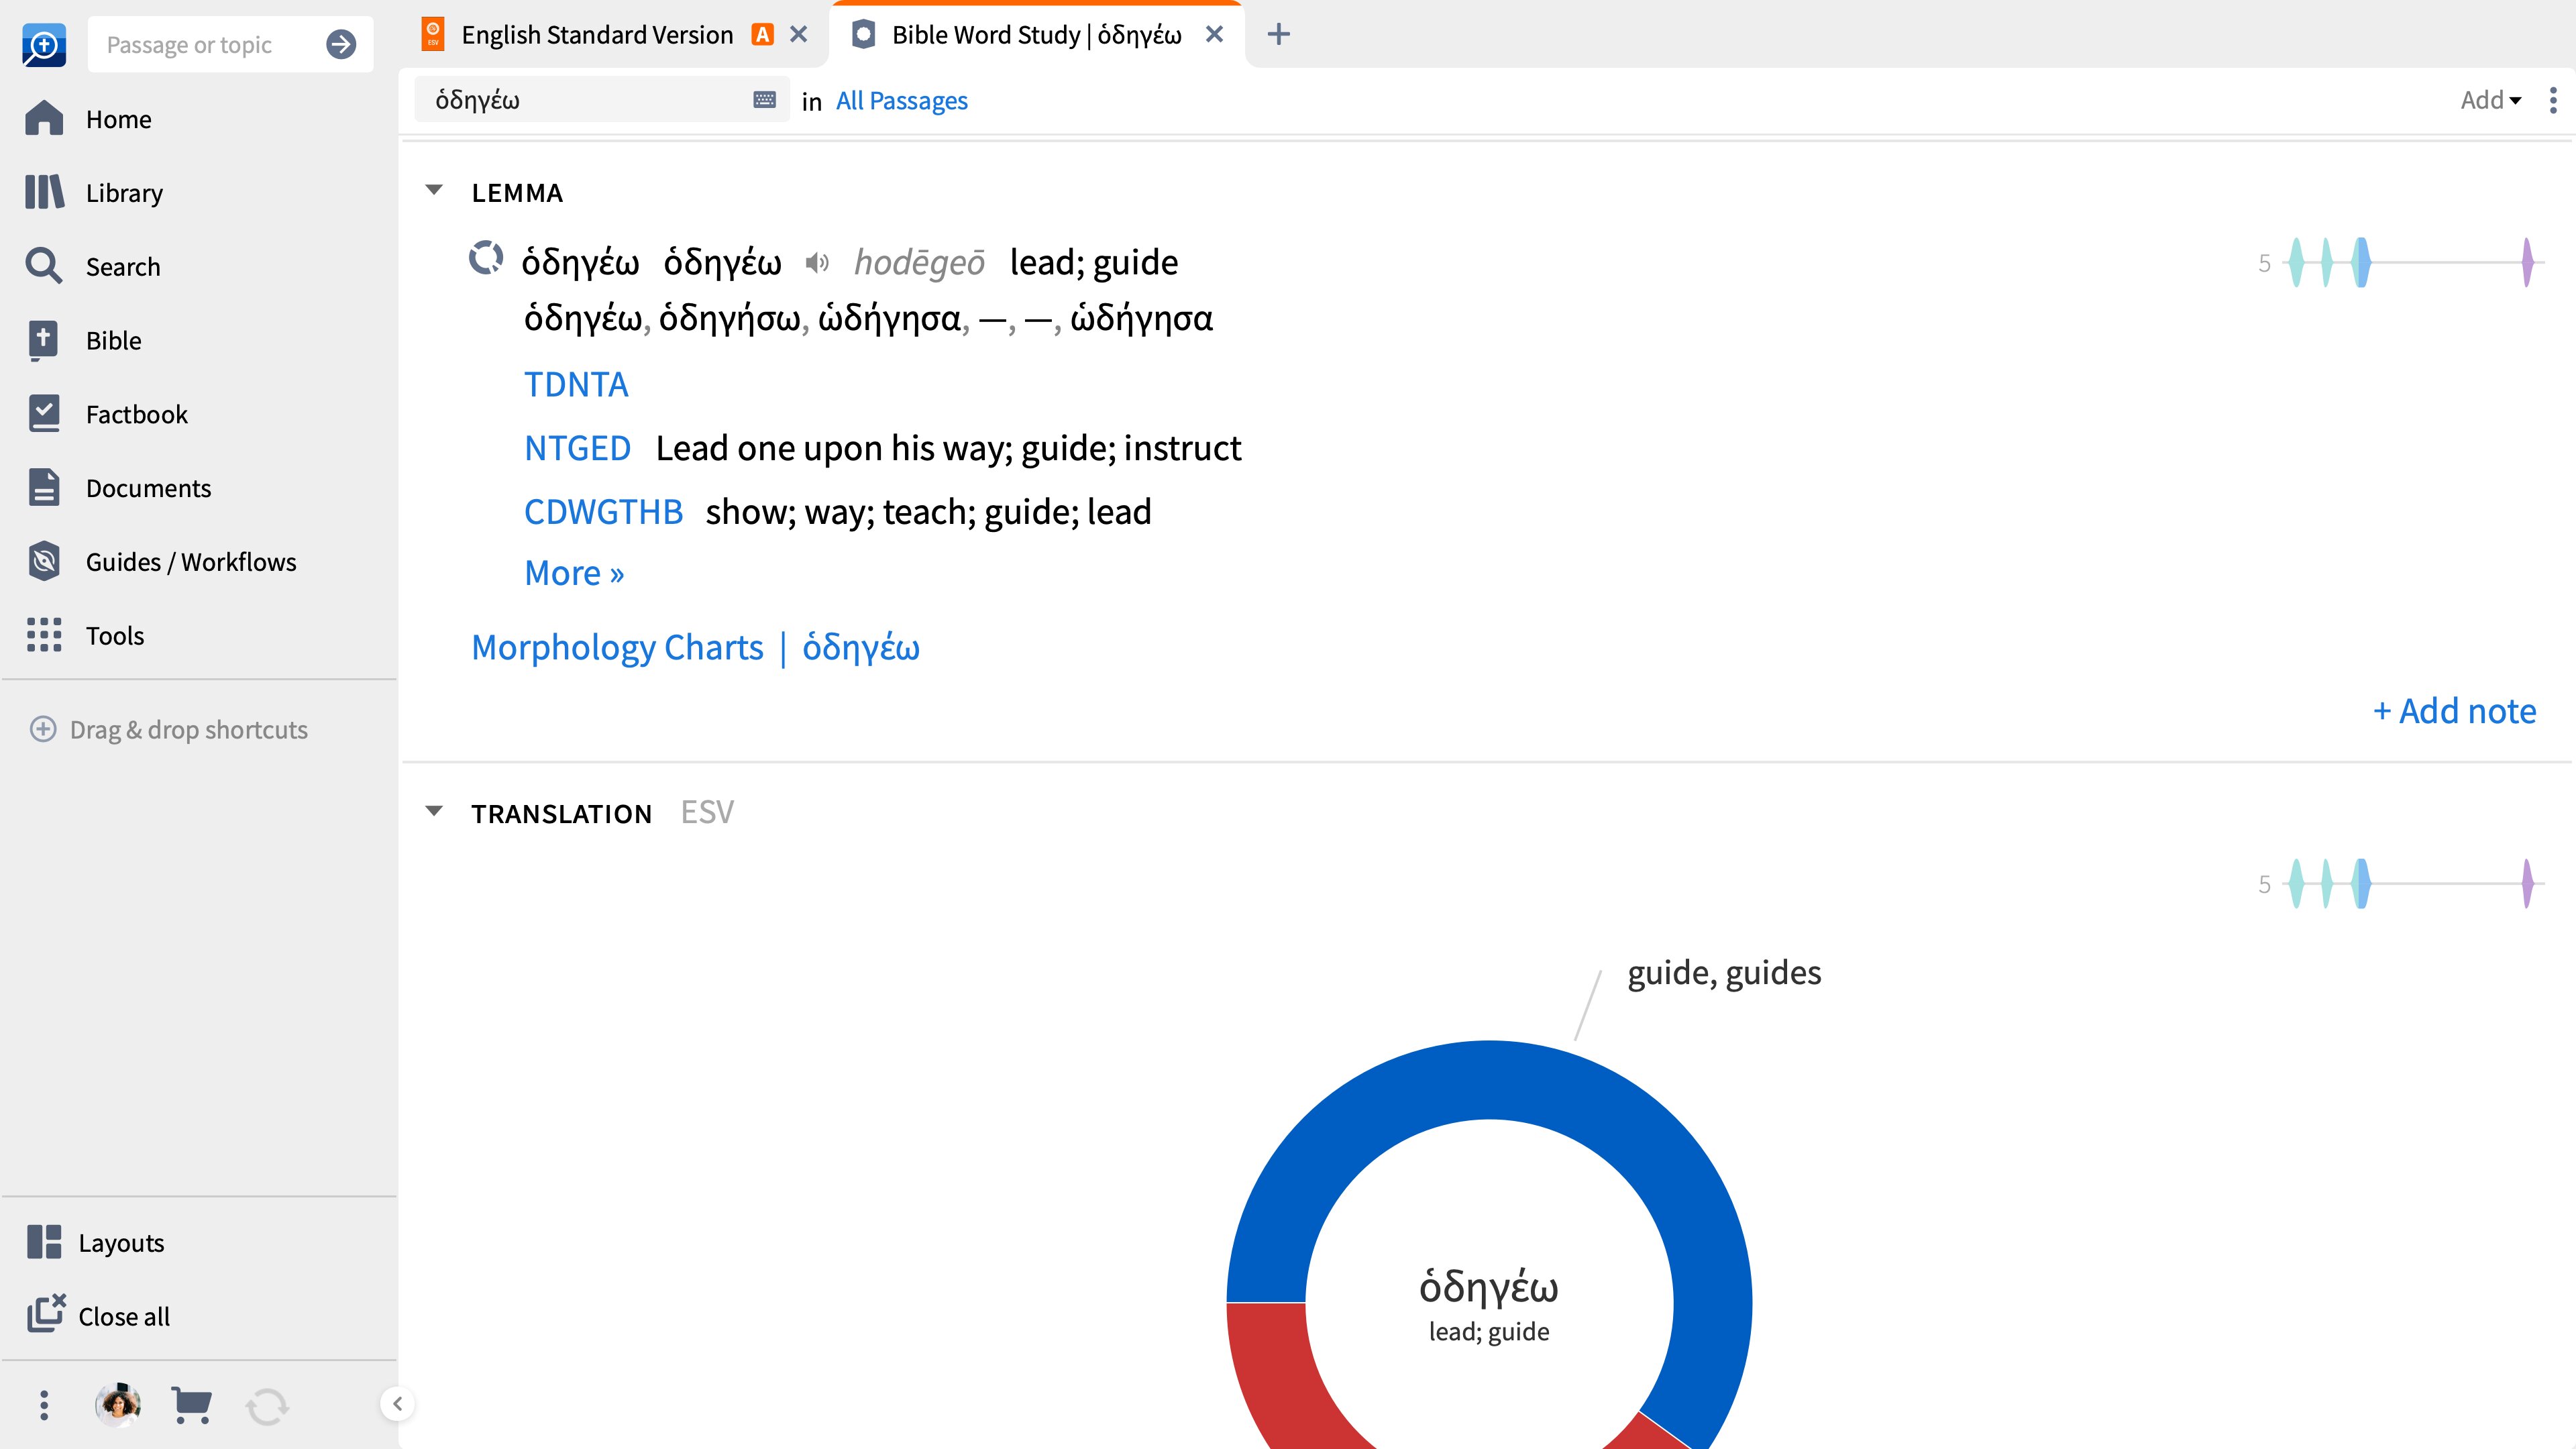
Task: Click the Logos app logo icon
Action: pyautogui.click(x=44, y=45)
